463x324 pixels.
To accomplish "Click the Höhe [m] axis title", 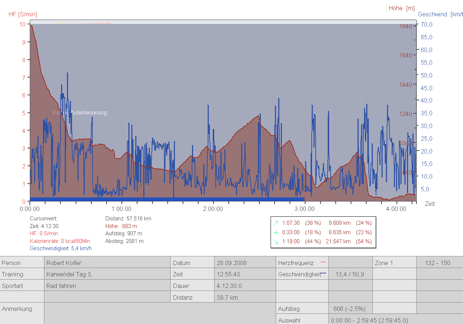I will (402, 8).
